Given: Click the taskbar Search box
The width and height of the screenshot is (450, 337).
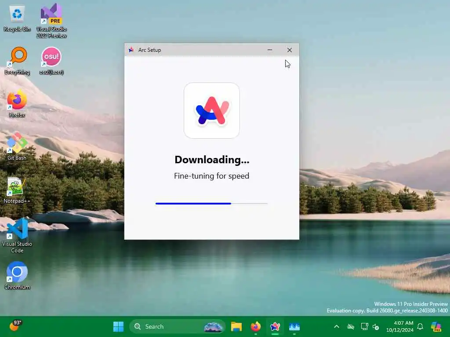Looking at the screenshot, I should pos(177,326).
